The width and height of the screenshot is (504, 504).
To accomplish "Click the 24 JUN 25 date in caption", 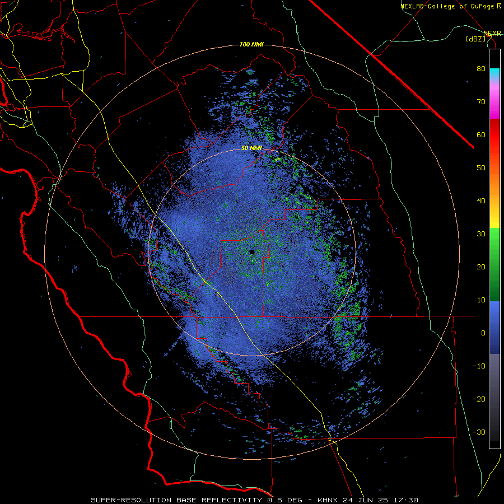I will tap(367, 500).
